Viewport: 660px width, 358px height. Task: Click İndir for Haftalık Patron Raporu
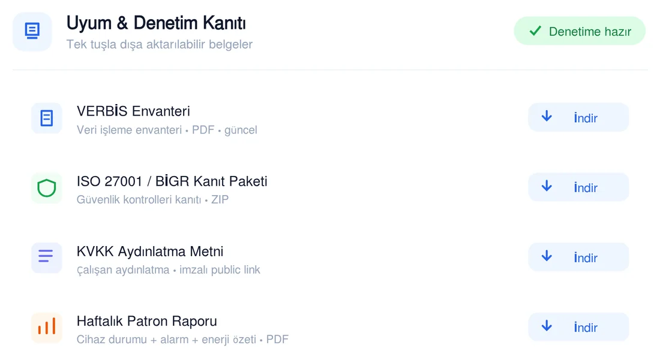click(x=578, y=326)
